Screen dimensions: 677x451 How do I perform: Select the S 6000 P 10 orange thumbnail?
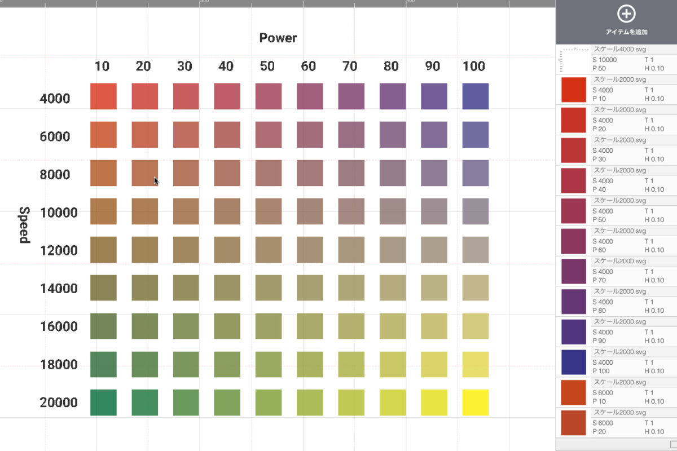click(x=573, y=392)
